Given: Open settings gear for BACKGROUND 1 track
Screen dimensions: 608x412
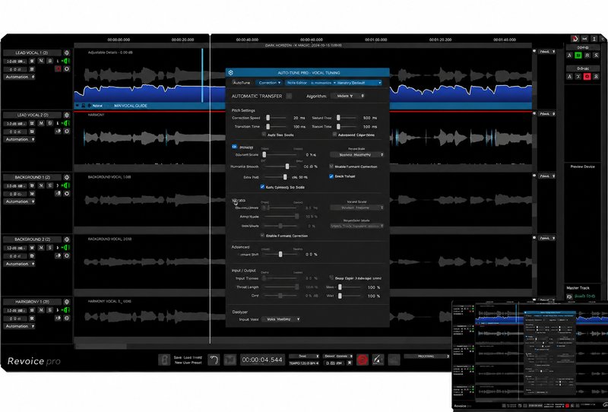Looking at the screenshot, I should [67, 177].
